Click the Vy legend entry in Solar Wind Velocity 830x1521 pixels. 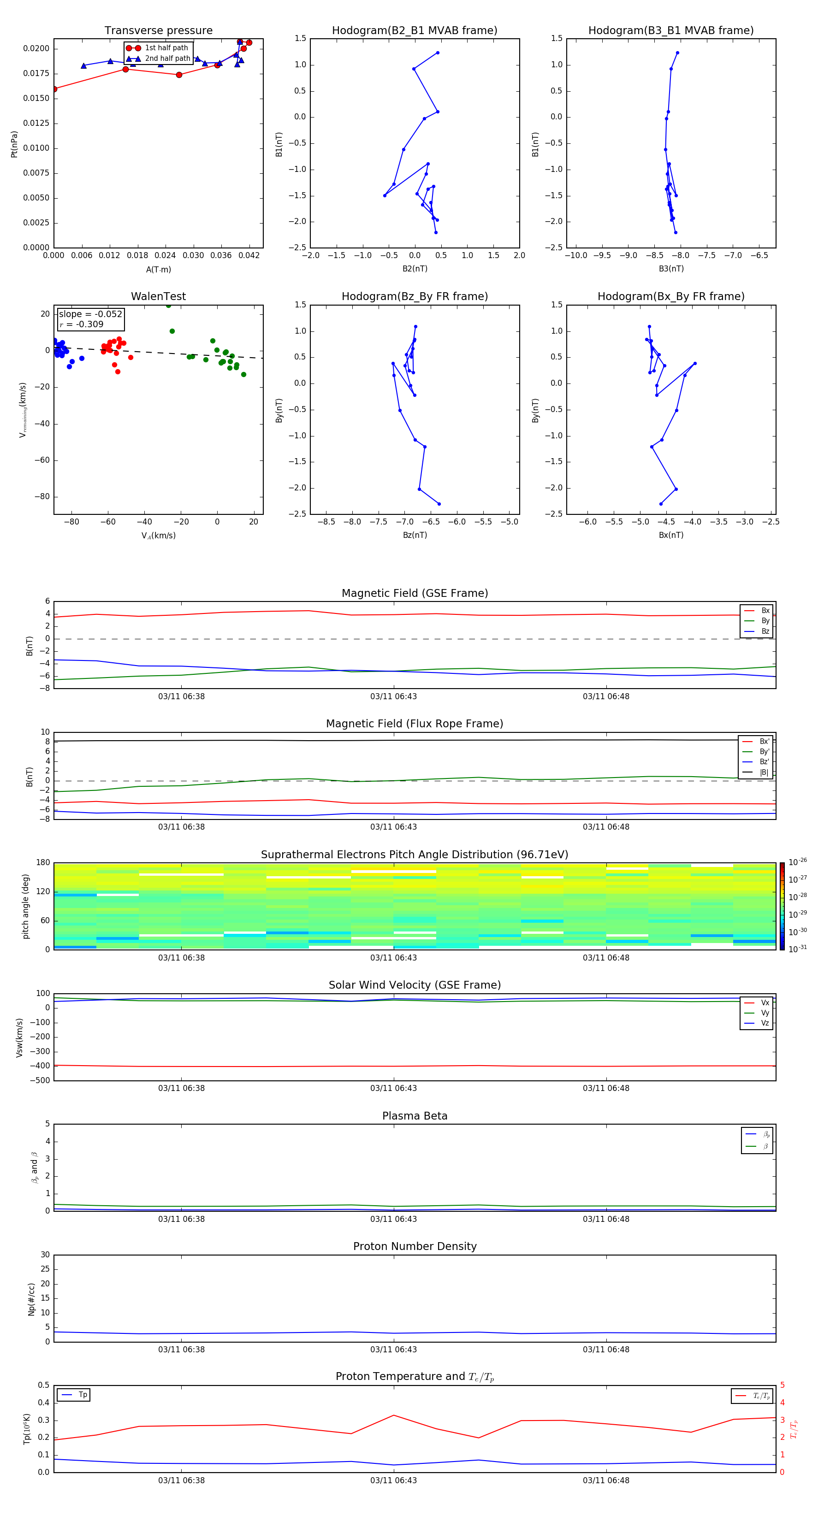pyautogui.click(x=757, y=1013)
